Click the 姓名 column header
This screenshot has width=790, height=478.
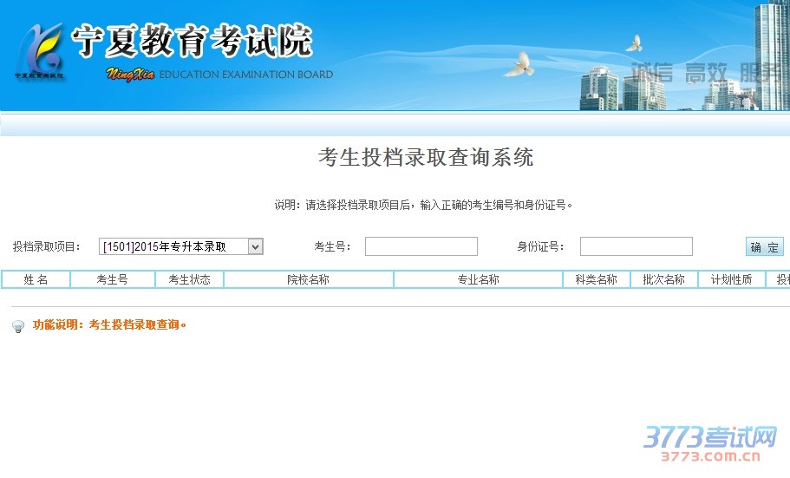[36, 279]
